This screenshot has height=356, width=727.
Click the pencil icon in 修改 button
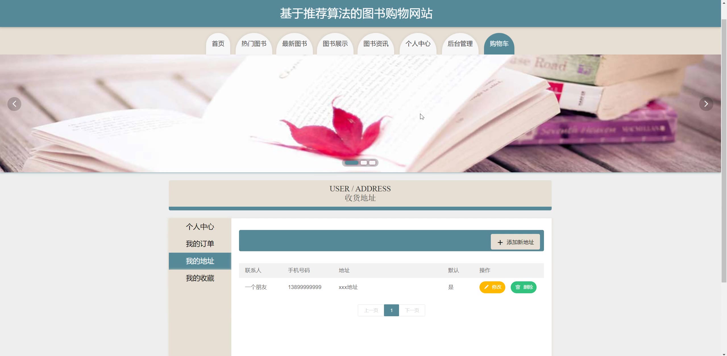pos(486,287)
